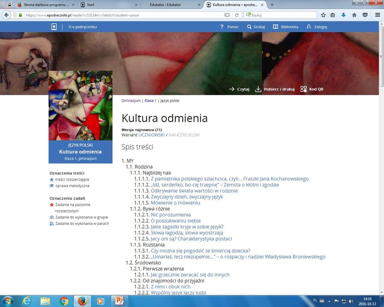Click Pobierz i drukuj download
384x307 pixels.
[x=275, y=89]
